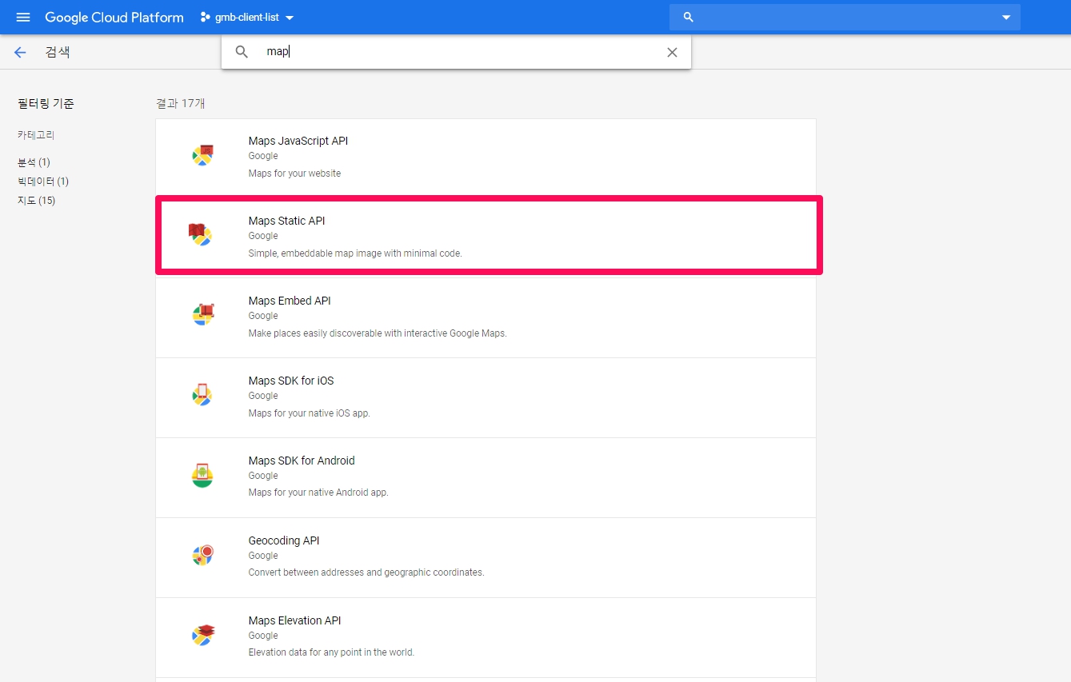Open the Geocoding API result title
The width and height of the screenshot is (1071, 682).
pyautogui.click(x=284, y=540)
